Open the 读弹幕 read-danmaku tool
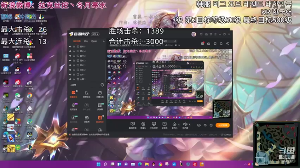300x168 pixels. coord(100,106)
